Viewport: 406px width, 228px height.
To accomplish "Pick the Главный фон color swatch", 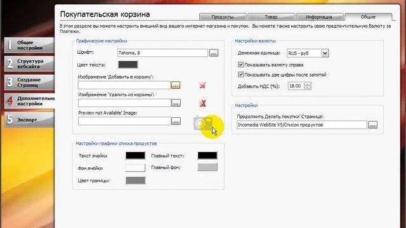I will 207,167.
